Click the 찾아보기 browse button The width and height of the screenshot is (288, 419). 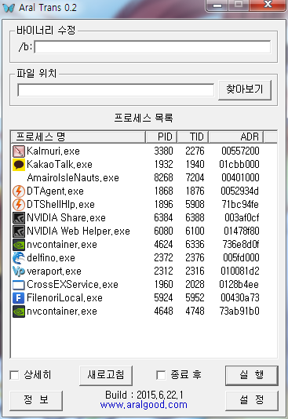pyautogui.click(x=245, y=89)
